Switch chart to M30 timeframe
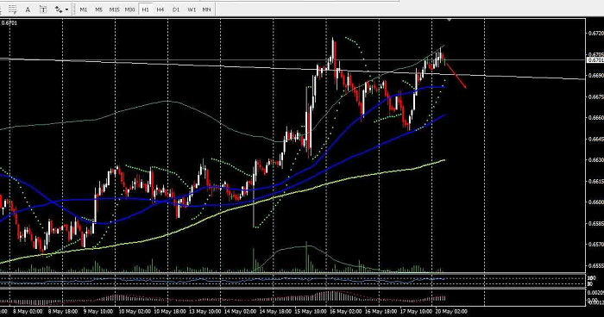 point(129,9)
